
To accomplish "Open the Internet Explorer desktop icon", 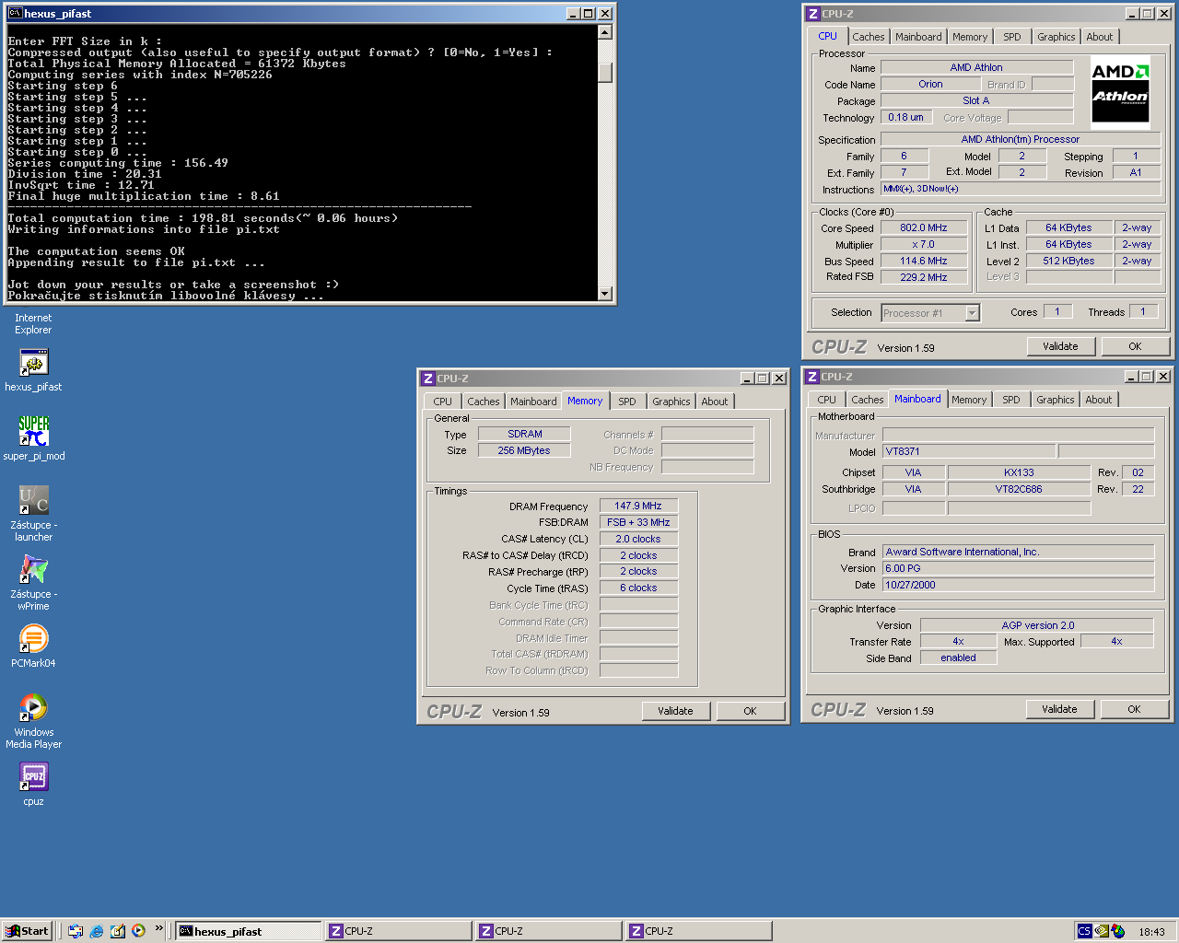I will click(x=33, y=323).
